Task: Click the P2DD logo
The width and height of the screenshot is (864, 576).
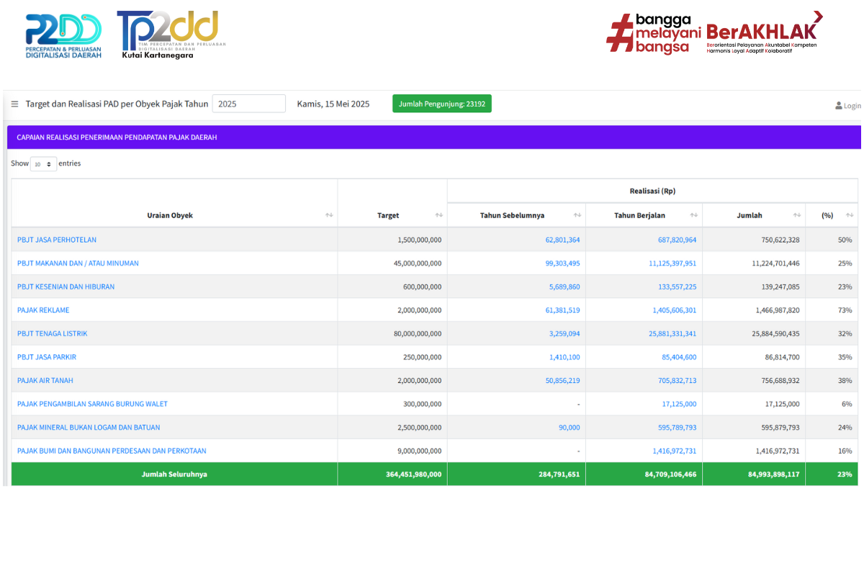Action: pos(63,36)
